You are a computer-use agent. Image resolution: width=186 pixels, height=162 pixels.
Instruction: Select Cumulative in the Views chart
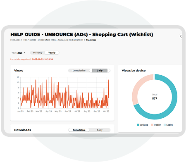79,71
